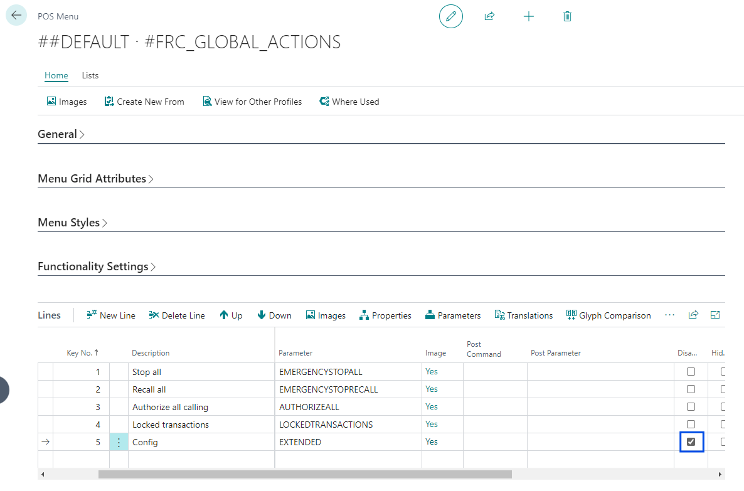This screenshot has width=744, height=491.
Task: Select the Home tab
Action: [x=56, y=75]
